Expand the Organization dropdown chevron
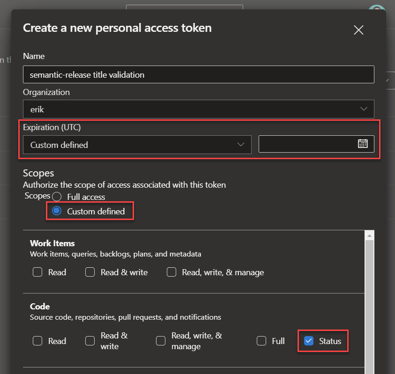 pos(364,109)
